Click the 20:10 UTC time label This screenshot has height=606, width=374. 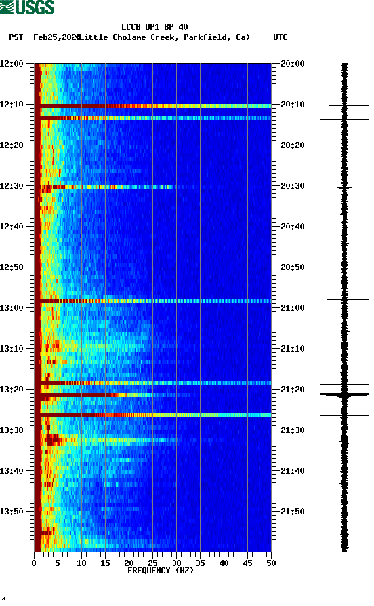pos(293,105)
